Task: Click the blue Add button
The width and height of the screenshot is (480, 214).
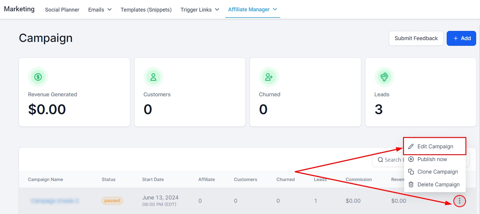Action: coord(461,38)
